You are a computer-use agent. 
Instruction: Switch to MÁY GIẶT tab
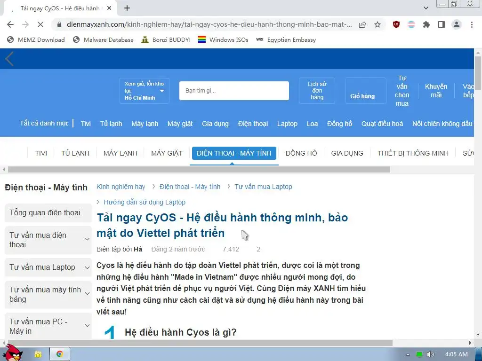coord(167,153)
